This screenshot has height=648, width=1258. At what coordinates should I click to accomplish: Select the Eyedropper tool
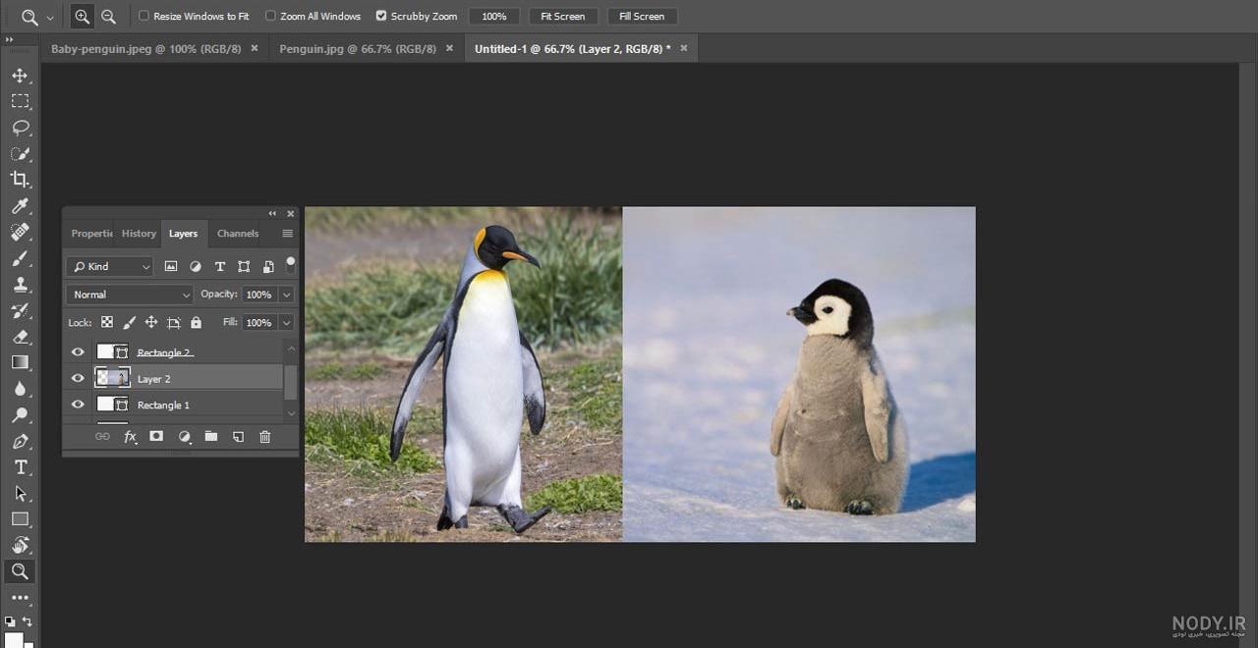[20, 206]
